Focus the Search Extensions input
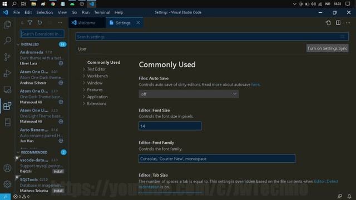356x200 pixels. [x=42, y=34]
